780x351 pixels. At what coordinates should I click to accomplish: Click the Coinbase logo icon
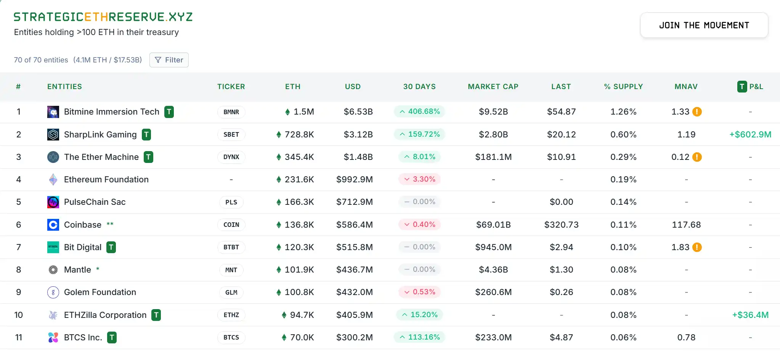(x=53, y=225)
